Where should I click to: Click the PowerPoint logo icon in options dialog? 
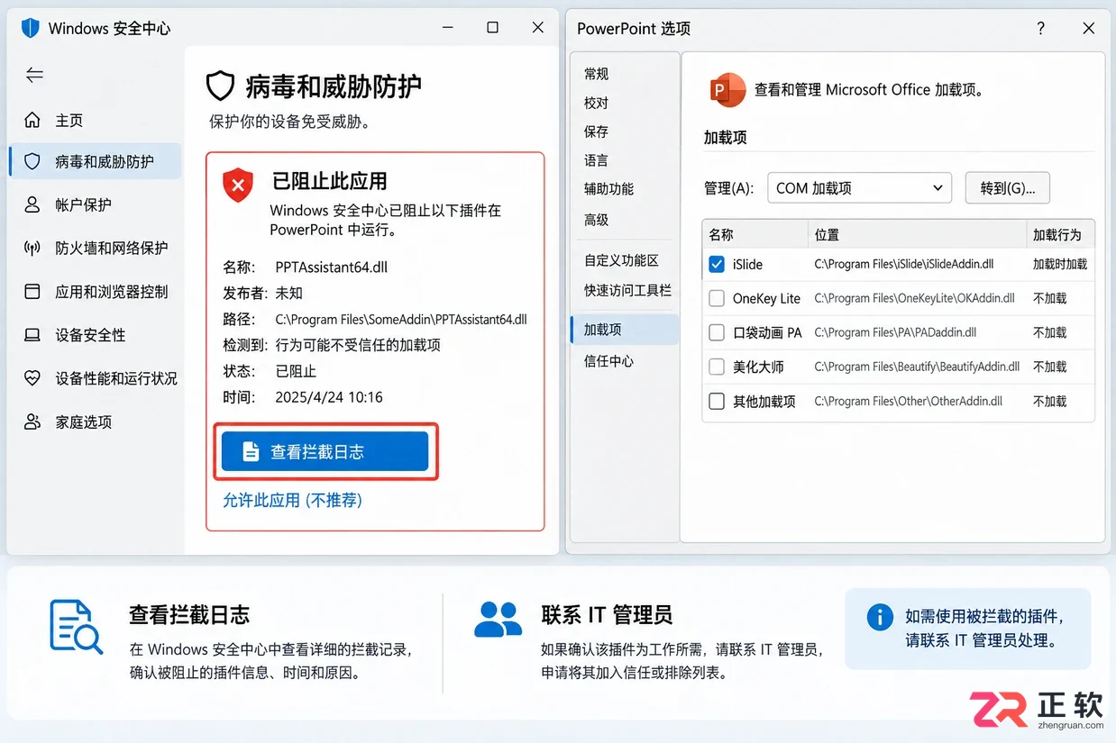727,89
